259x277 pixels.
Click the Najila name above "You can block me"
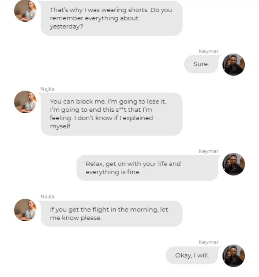coord(47,89)
